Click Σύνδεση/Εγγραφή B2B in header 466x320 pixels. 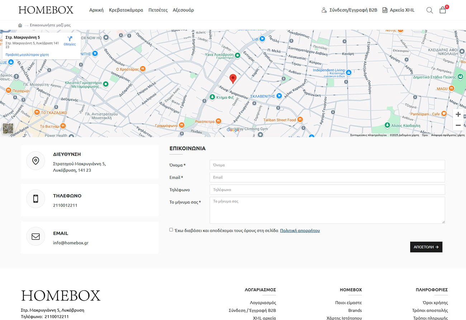pos(349,10)
